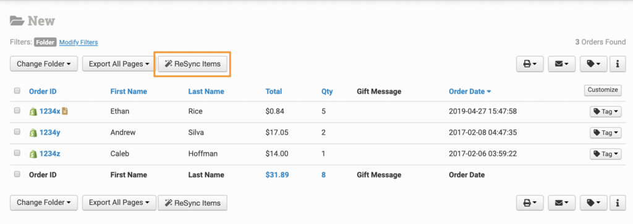Open the Modify Filters link
The width and height of the screenshot is (633, 224).
[79, 42]
